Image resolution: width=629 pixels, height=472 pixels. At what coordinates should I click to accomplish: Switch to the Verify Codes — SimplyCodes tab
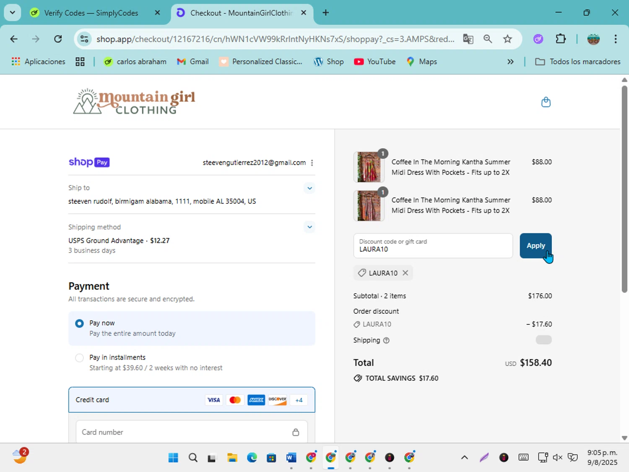(91, 13)
